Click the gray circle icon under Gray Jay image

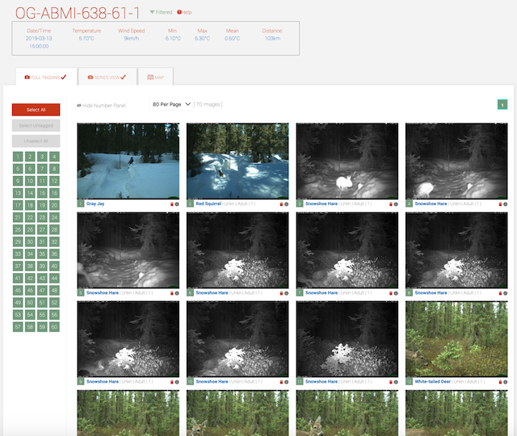[x=177, y=204]
